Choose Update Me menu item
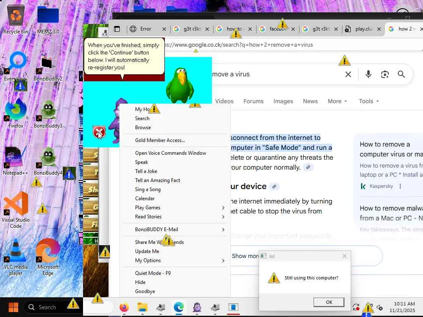This screenshot has width=423, height=317. coord(175,251)
